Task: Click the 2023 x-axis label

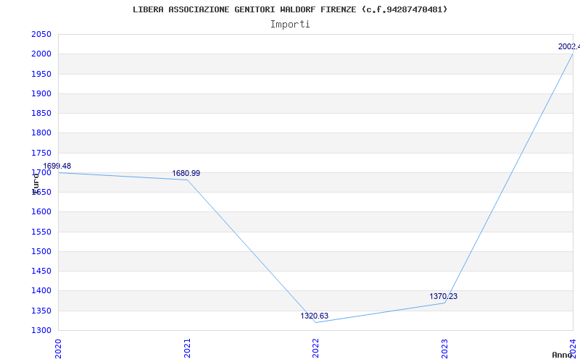Action: pyautogui.click(x=444, y=348)
